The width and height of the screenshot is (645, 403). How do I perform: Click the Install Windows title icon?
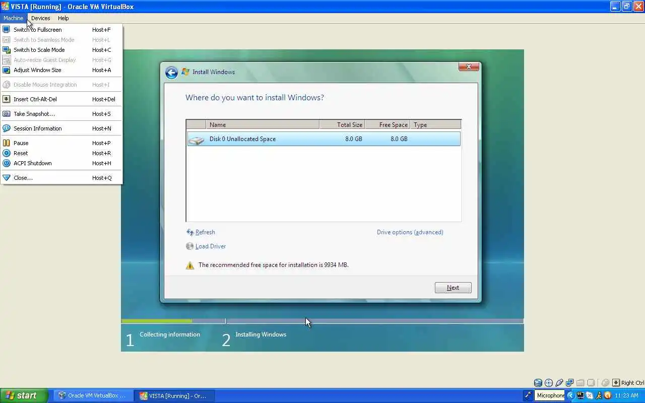coord(185,72)
